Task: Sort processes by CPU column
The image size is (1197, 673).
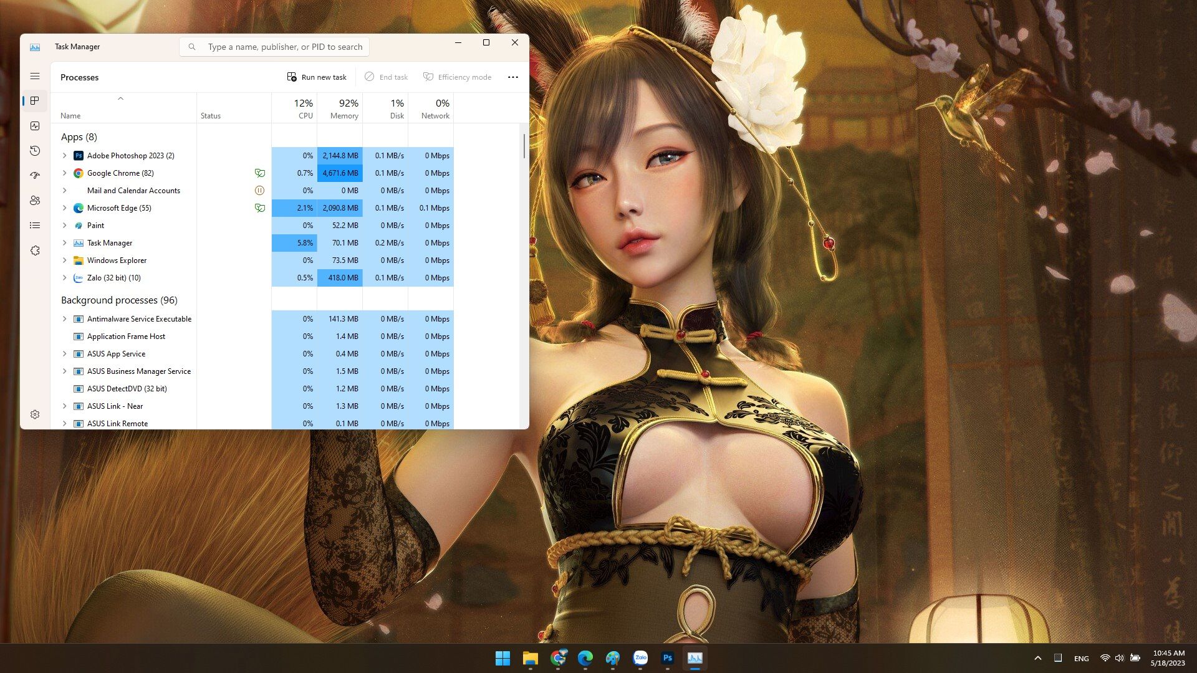Action: pos(294,108)
